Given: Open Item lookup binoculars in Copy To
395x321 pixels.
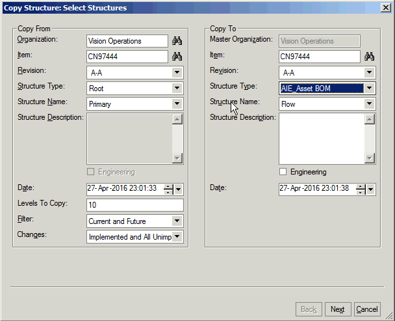Looking at the screenshot, I should click(x=369, y=56).
